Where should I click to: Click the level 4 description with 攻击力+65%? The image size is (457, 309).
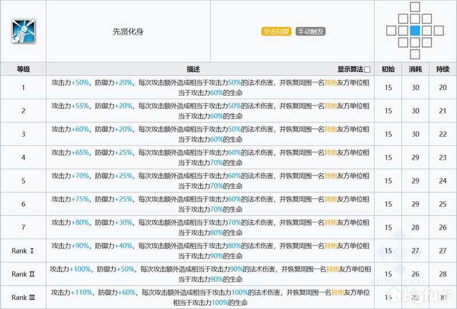(210, 157)
